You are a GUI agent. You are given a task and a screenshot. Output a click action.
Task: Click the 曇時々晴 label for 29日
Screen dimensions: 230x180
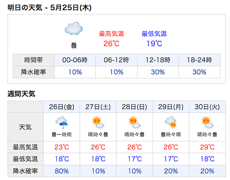coord(171,135)
